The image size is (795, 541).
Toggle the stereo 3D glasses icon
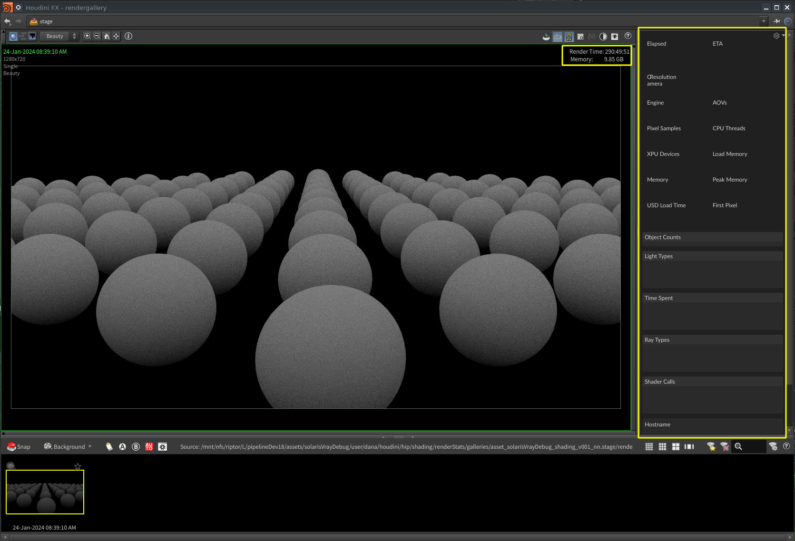(x=592, y=37)
